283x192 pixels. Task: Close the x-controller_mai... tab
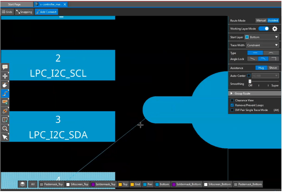click(65, 4)
